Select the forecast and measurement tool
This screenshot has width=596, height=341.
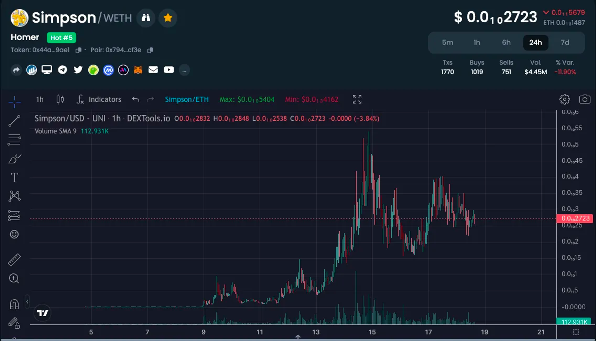[14, 215]
